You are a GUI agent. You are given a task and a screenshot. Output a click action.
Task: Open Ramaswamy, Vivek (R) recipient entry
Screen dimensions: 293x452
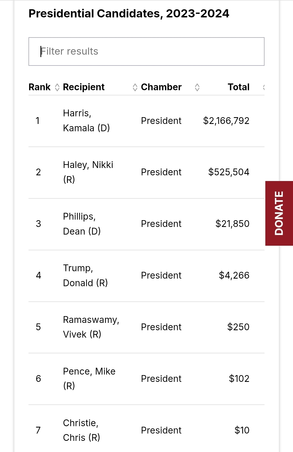tap(91, 327)
